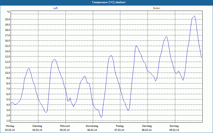Click the '4,0' y-axis value
213x133 pixels.
click(x=8, y=105)
